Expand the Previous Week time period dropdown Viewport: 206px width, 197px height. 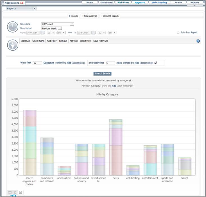tap(51, 28)
